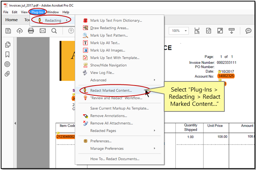Screen dimensions: 256x170
Task: Choose Mark Up Text Pattern
Action: click(x=108, y=35)
